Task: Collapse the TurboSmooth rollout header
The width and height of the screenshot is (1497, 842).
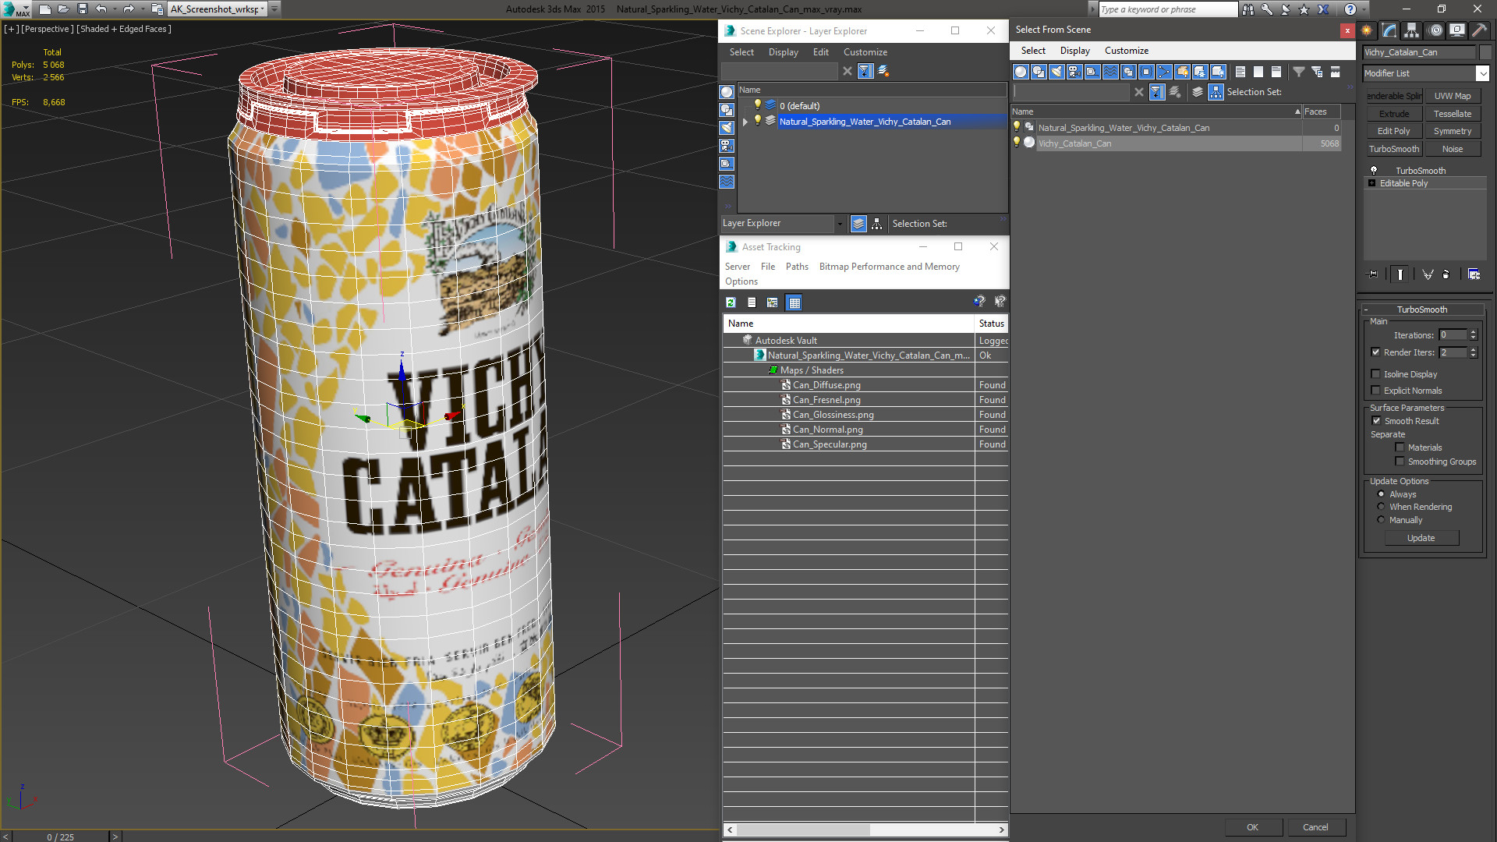Action: [x=1421, y=310]
